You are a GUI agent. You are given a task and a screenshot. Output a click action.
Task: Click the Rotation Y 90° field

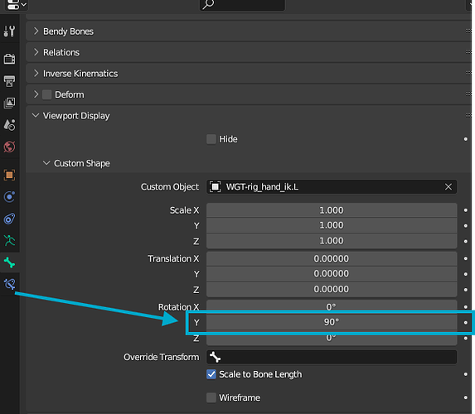(x=332, y=322)
